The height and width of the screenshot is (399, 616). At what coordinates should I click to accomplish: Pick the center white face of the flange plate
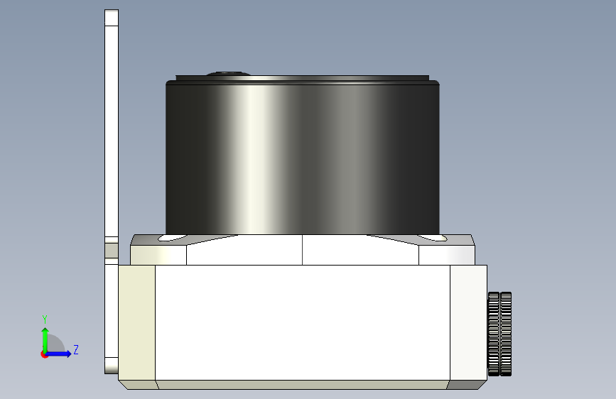(303, 251)
